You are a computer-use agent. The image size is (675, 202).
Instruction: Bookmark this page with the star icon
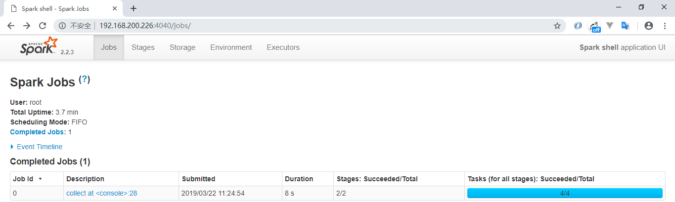point(557,26)
